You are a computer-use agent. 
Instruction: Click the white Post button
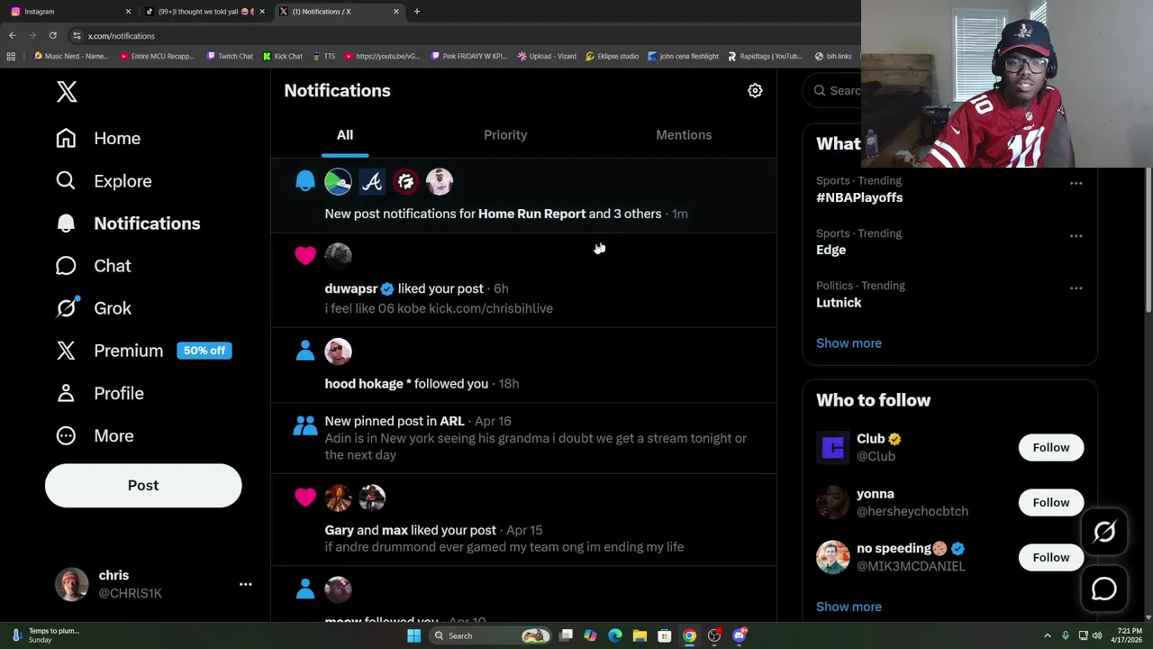click(x=143, y=485)
